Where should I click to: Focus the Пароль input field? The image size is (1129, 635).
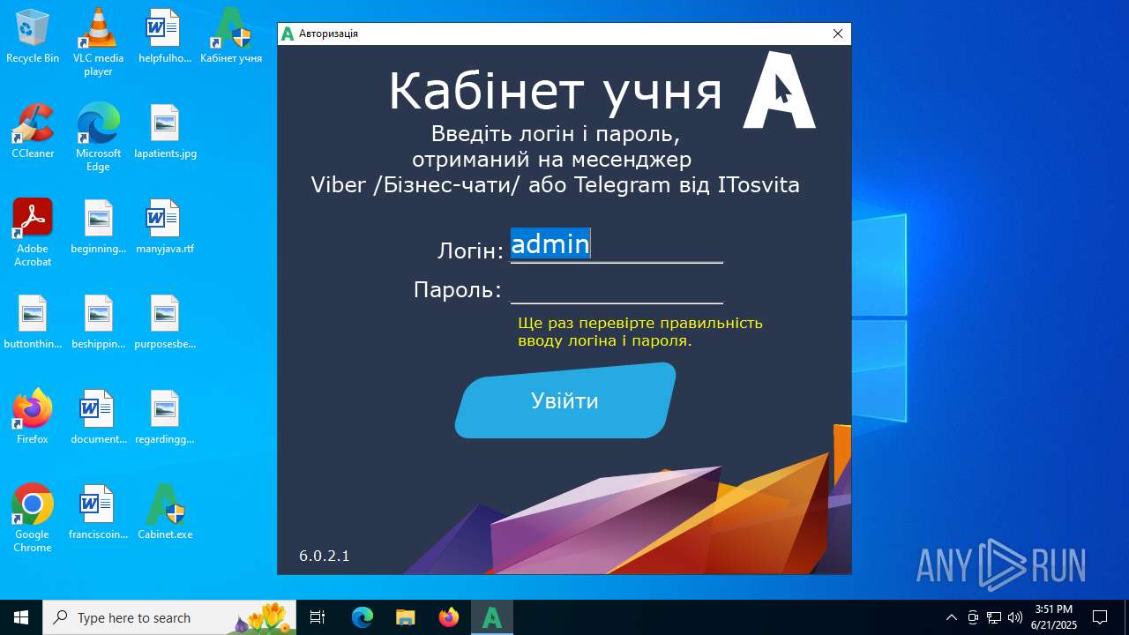click(617, 288)
